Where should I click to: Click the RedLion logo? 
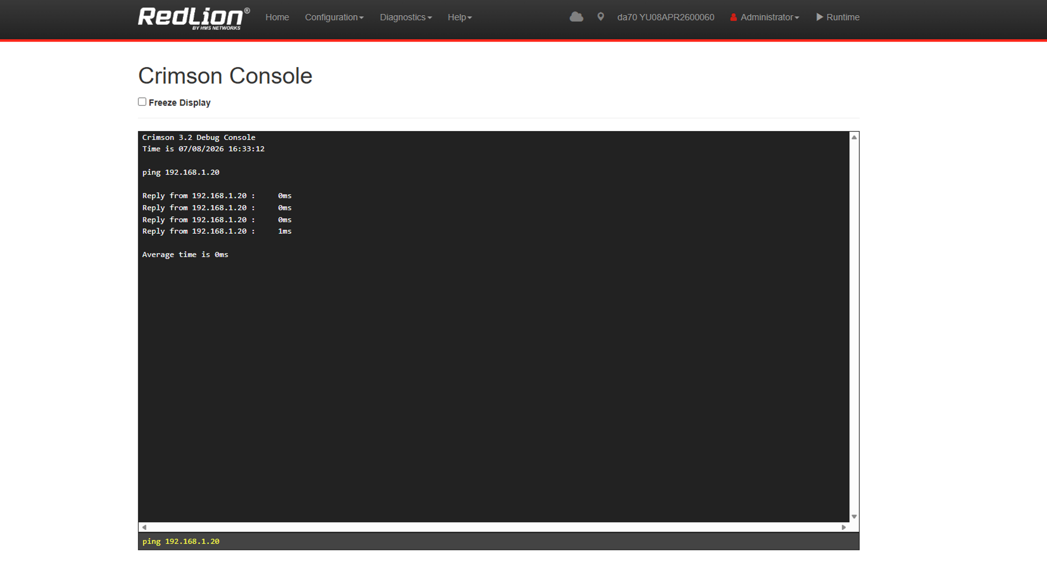(194, 18)
